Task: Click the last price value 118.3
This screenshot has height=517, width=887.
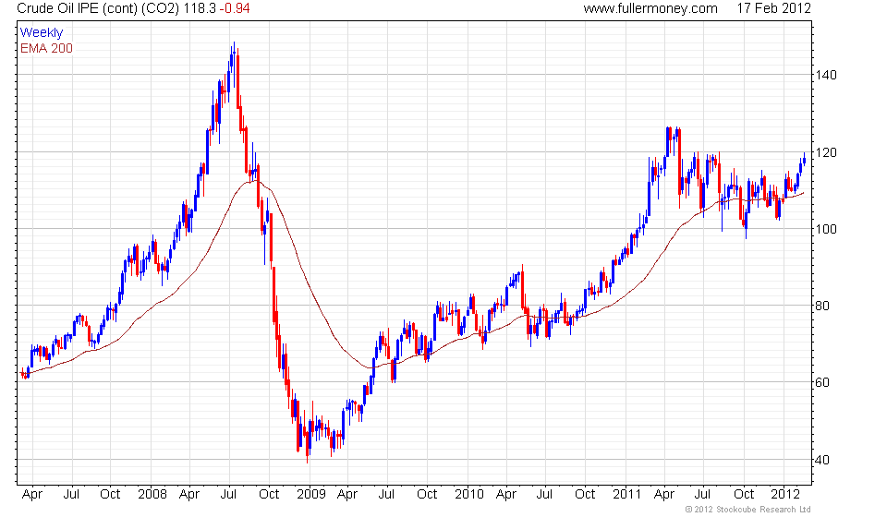Action: click(200, 8)
